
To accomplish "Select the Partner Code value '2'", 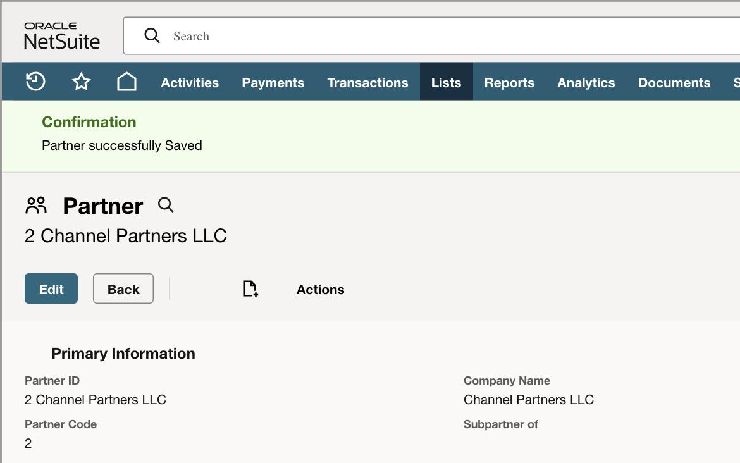I will click(28, 443).
